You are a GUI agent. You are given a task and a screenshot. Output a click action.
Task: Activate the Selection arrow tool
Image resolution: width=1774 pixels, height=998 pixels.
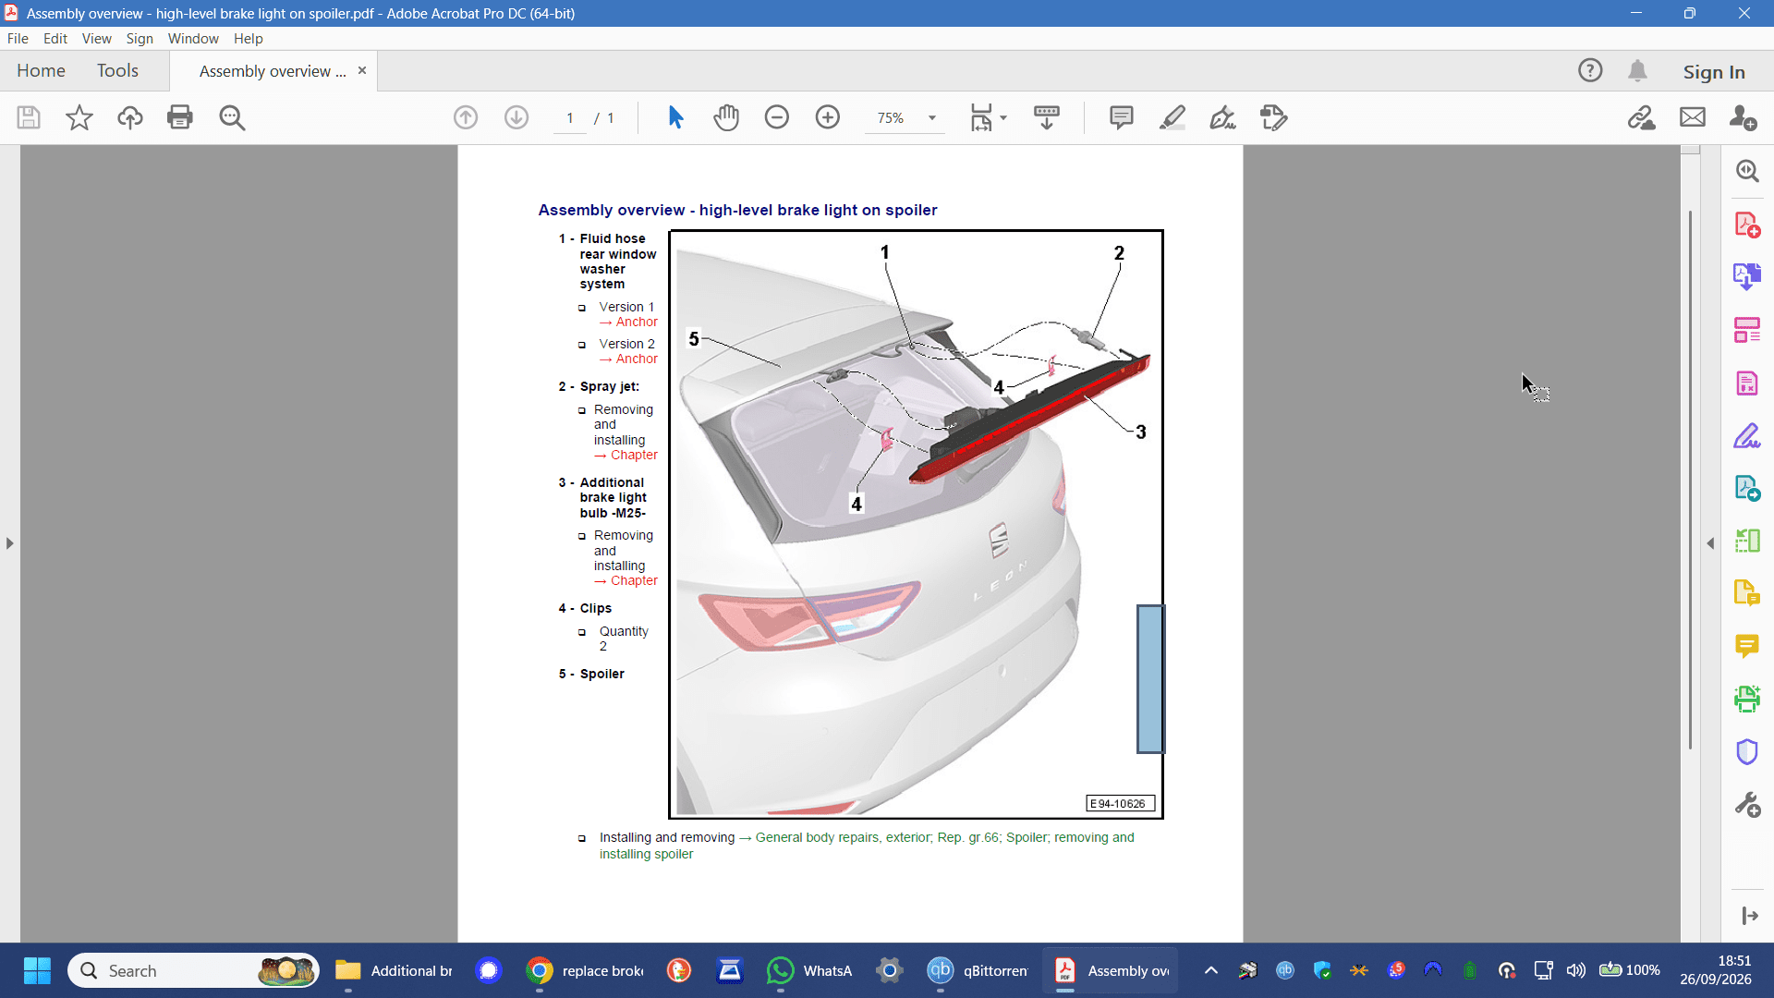click(x=675, y=117)
